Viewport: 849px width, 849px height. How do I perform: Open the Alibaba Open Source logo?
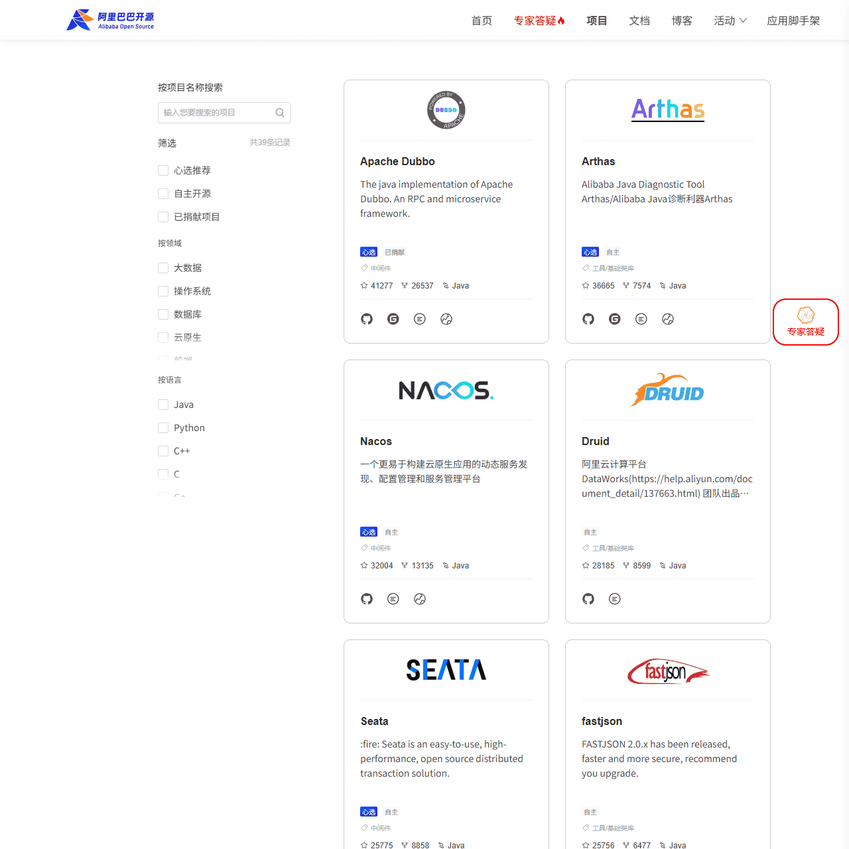[x=110, y=19]
